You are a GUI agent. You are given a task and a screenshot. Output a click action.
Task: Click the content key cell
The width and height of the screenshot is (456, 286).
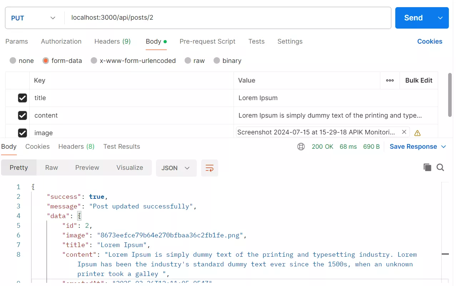132,115
